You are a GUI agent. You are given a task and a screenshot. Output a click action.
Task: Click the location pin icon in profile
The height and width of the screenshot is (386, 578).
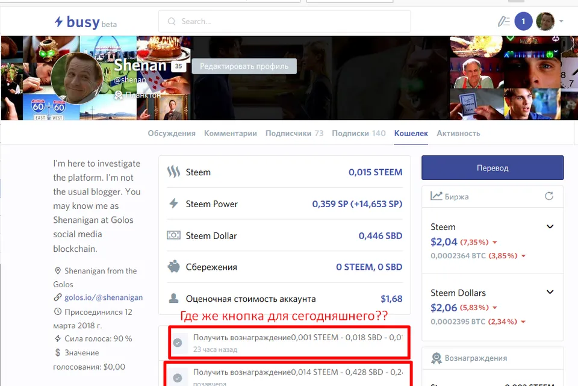tap(58, 270)
